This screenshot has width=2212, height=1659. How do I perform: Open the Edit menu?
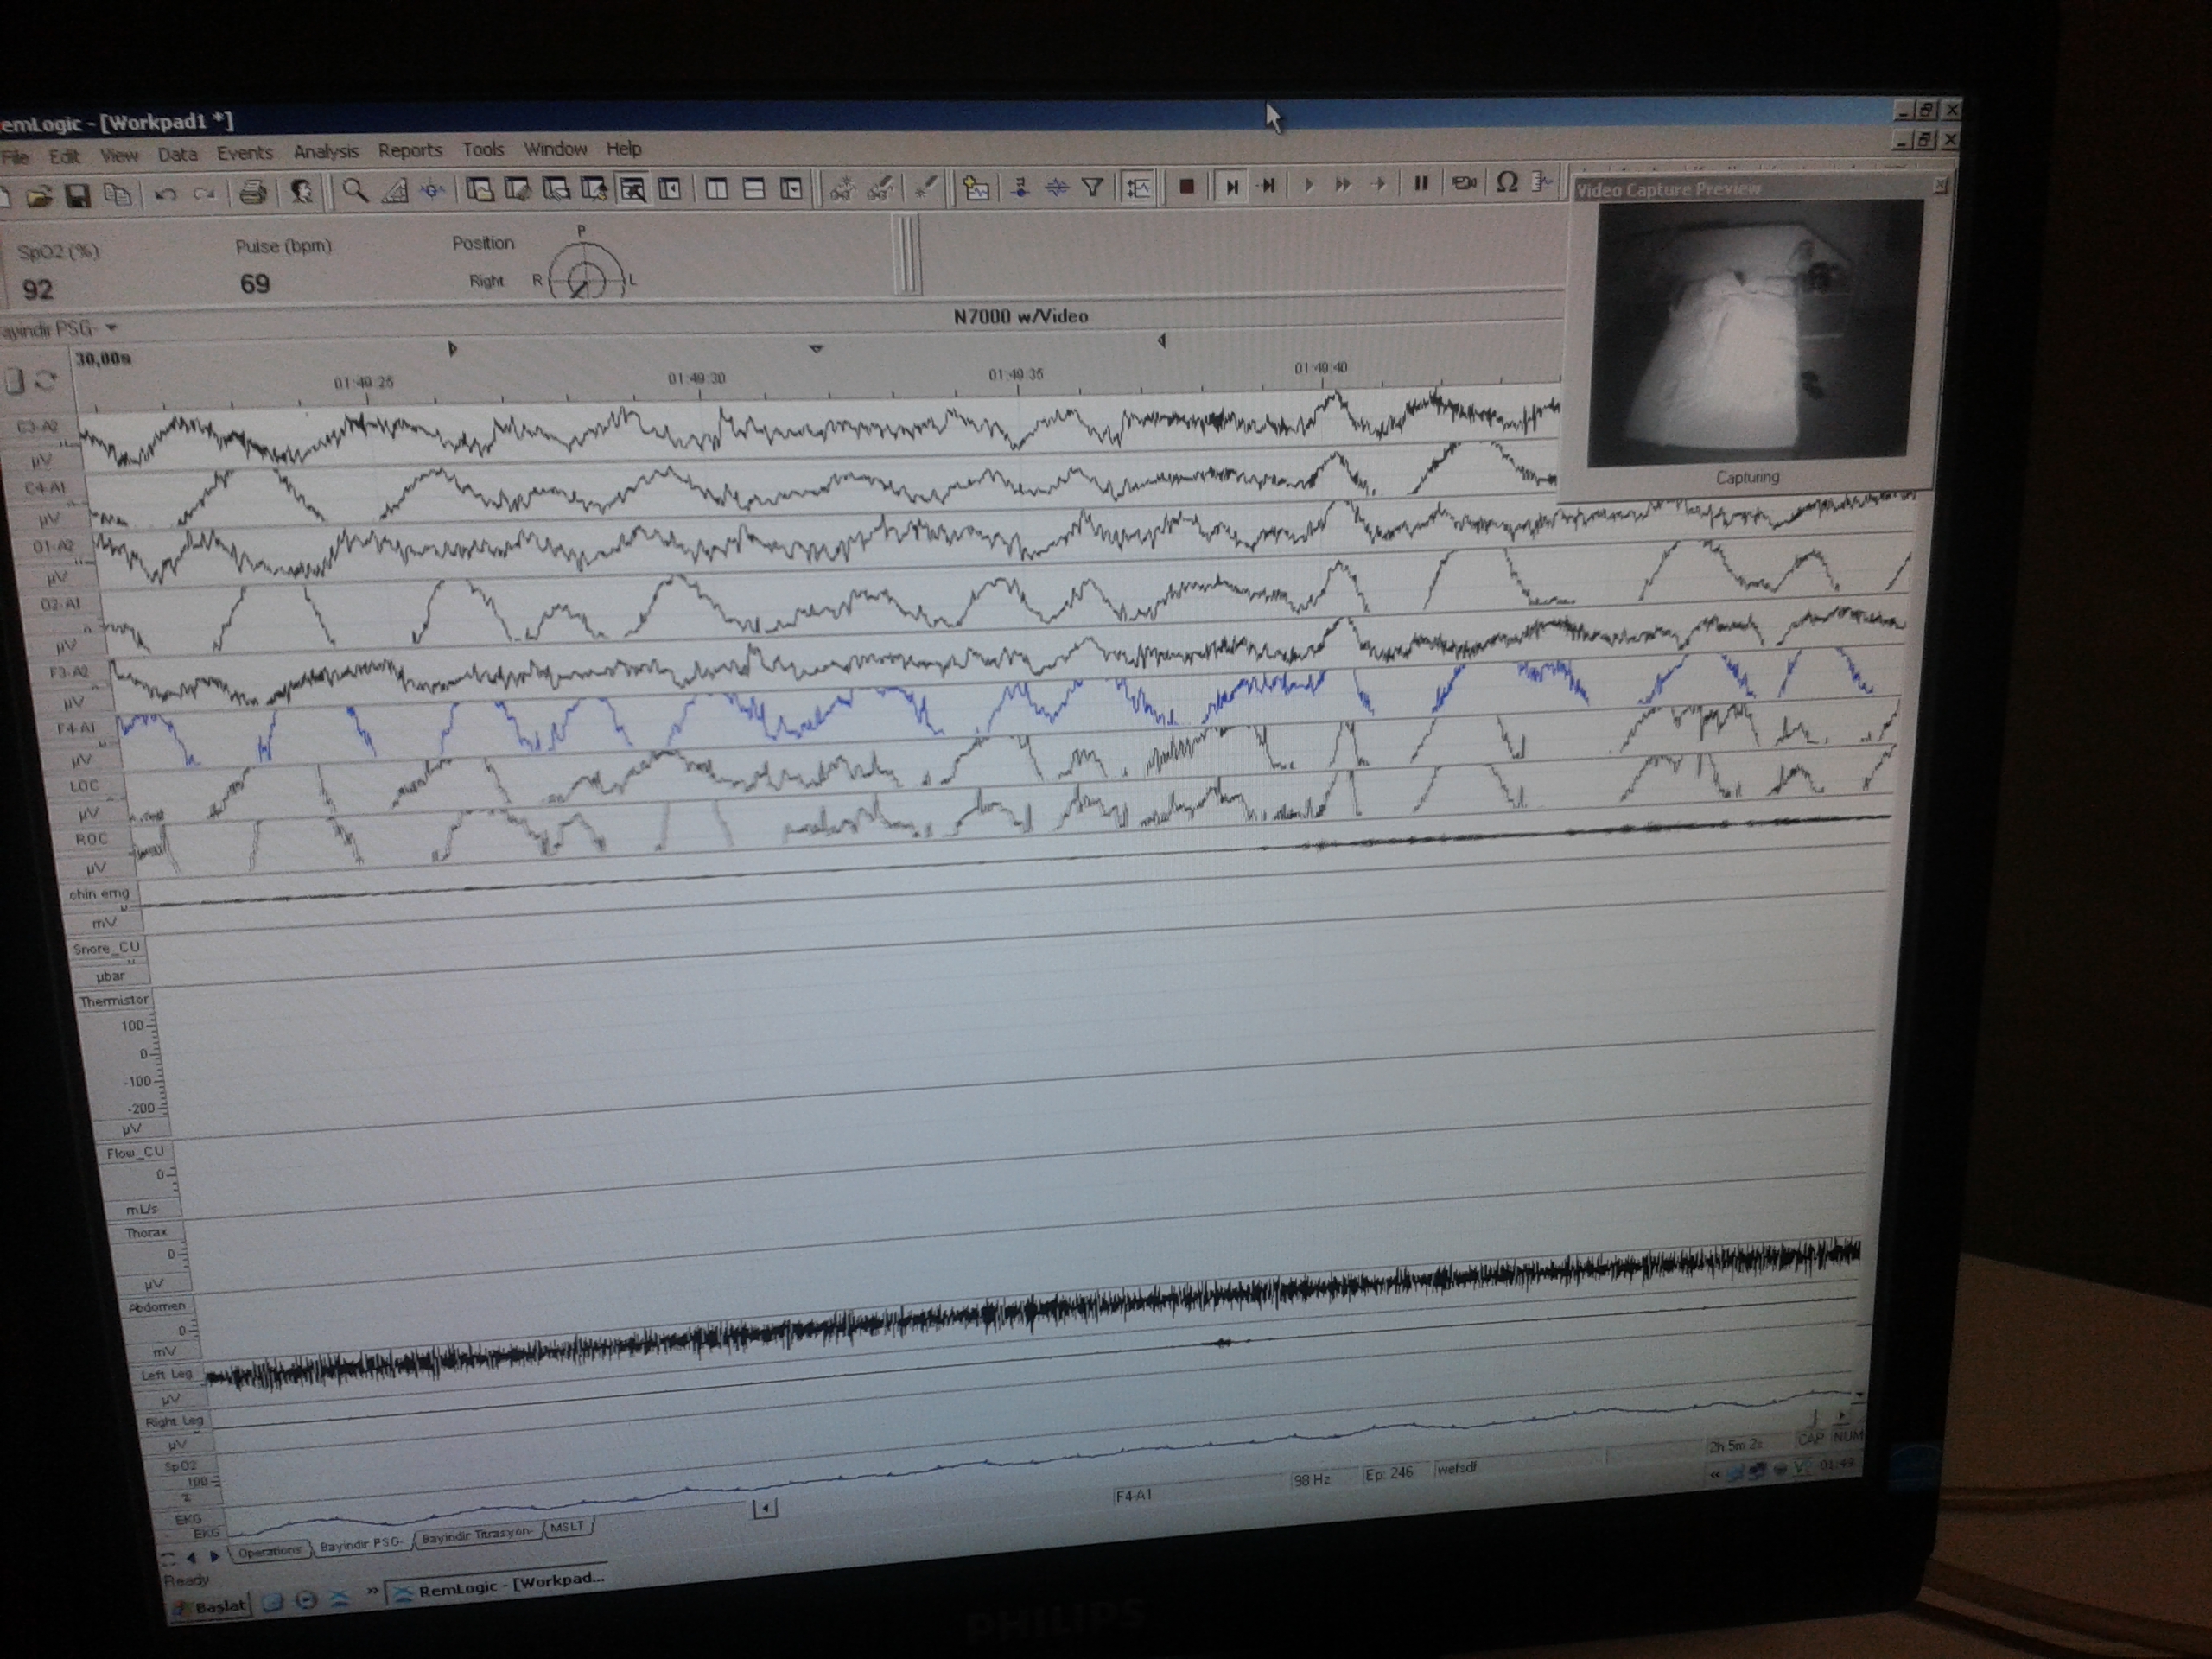[64, 156]
